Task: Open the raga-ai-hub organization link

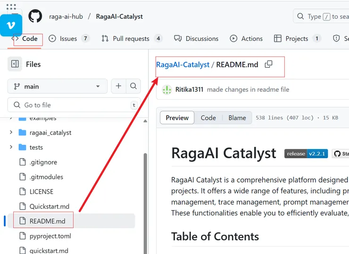Action: (x=66, y=16)
